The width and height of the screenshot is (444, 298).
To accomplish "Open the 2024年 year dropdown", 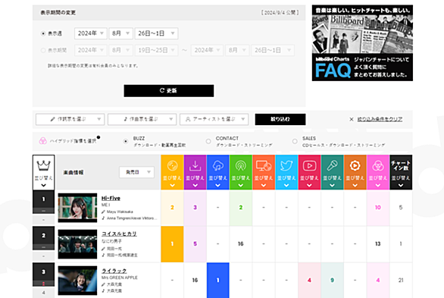I will point(91,33).
